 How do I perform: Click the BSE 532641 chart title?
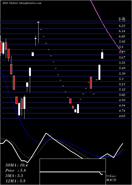pyautogui.click(x=22, y=3)
